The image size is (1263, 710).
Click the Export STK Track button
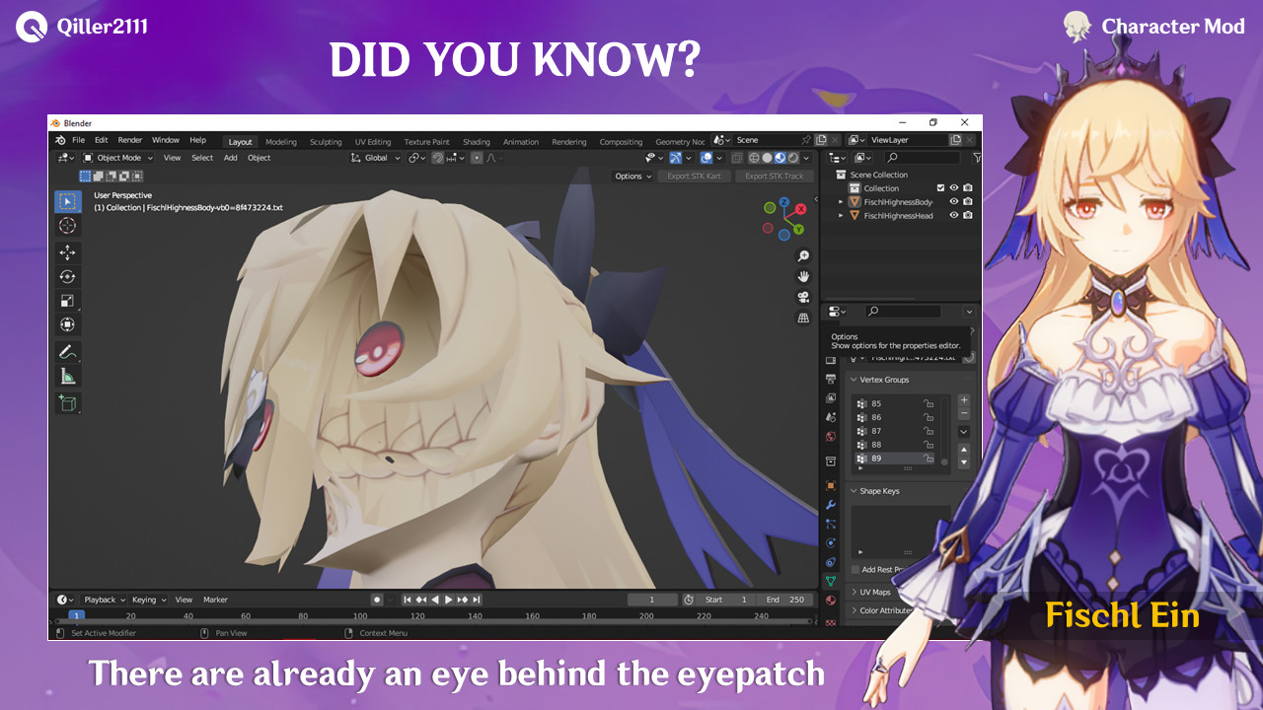(774, 176)
